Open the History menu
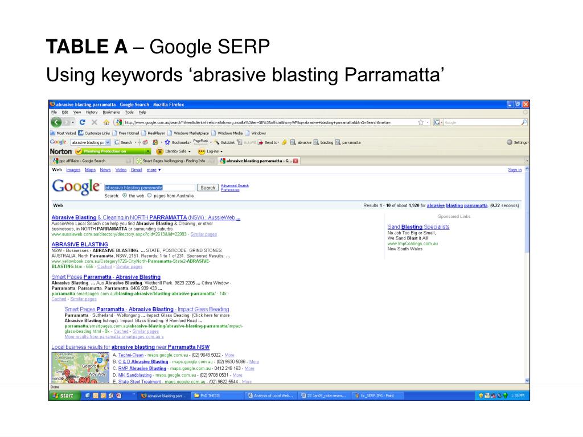583x437 pixels. [x=92, y=112]
